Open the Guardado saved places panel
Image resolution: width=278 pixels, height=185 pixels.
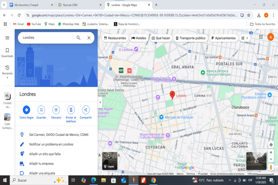(7, 53)
